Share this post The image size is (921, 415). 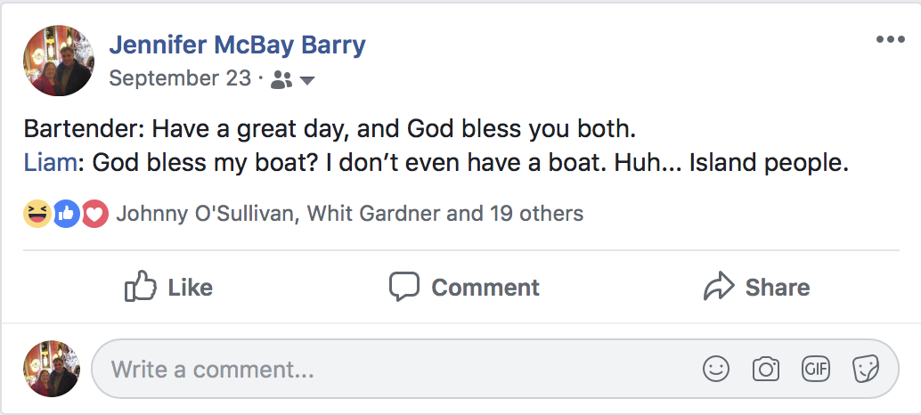(x=756, y=287)
